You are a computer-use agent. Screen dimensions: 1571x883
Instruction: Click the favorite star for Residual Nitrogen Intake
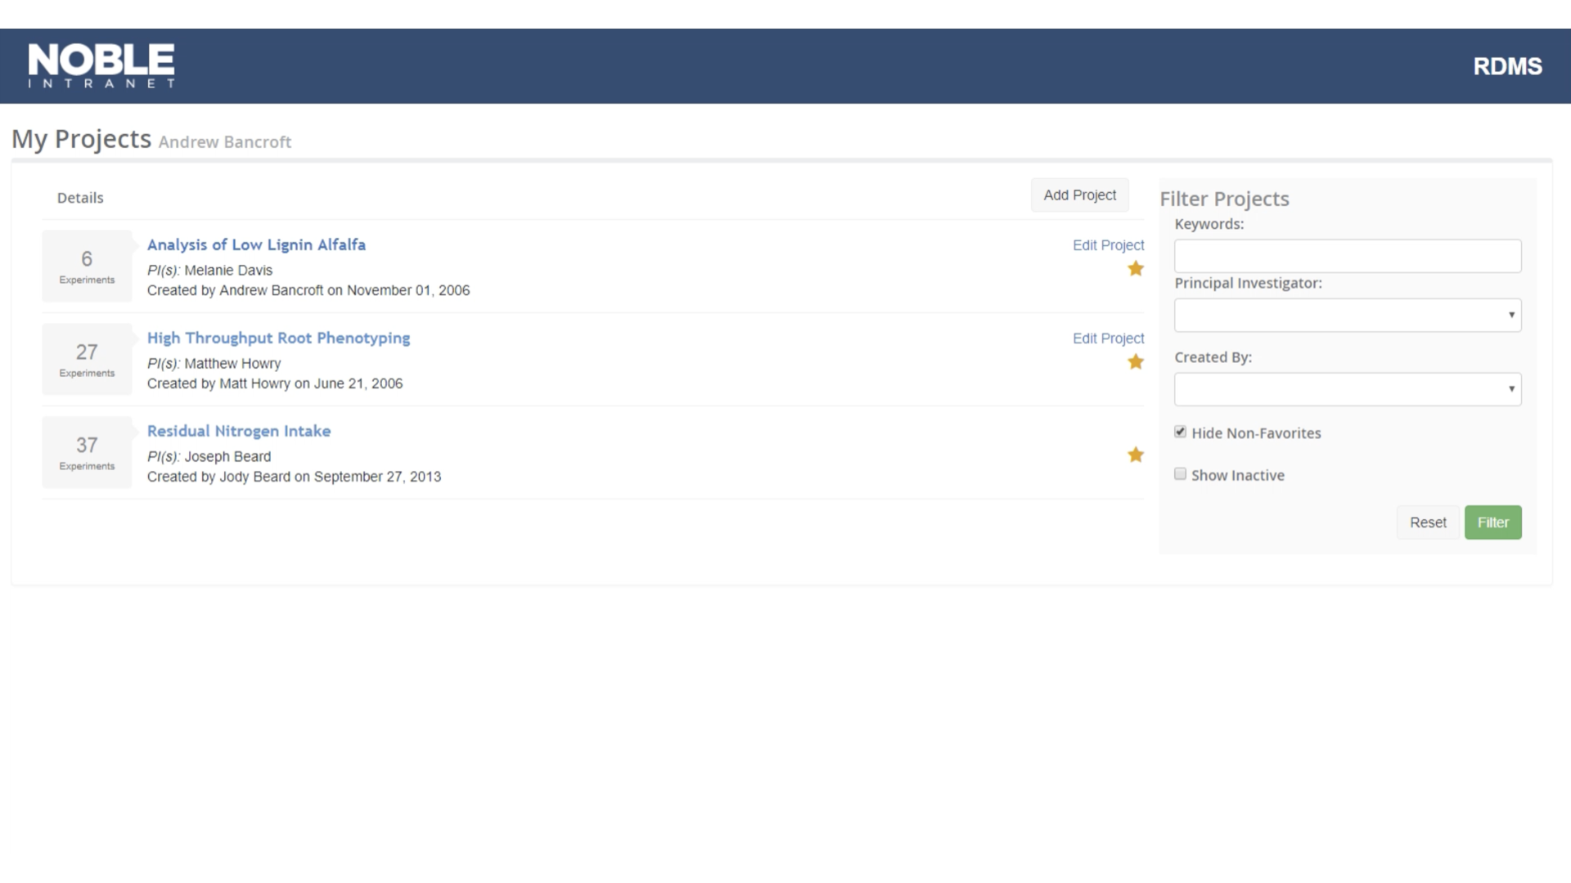(x=1135, y=454)
